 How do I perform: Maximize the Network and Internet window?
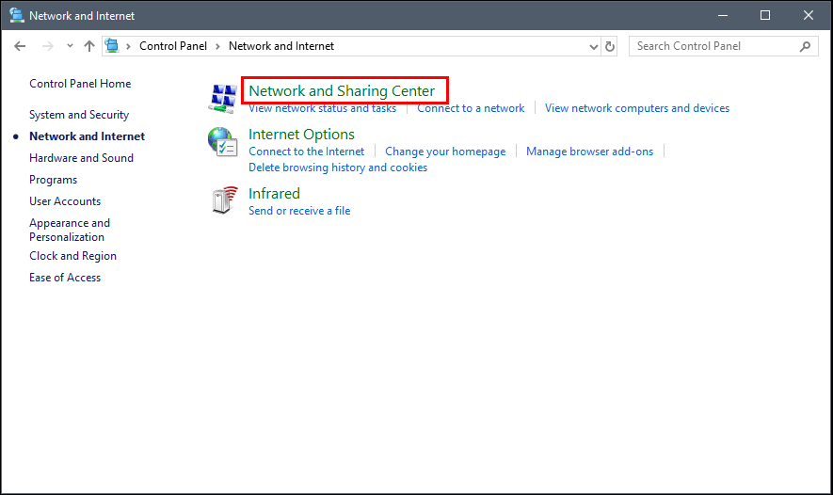click(765, 15)
